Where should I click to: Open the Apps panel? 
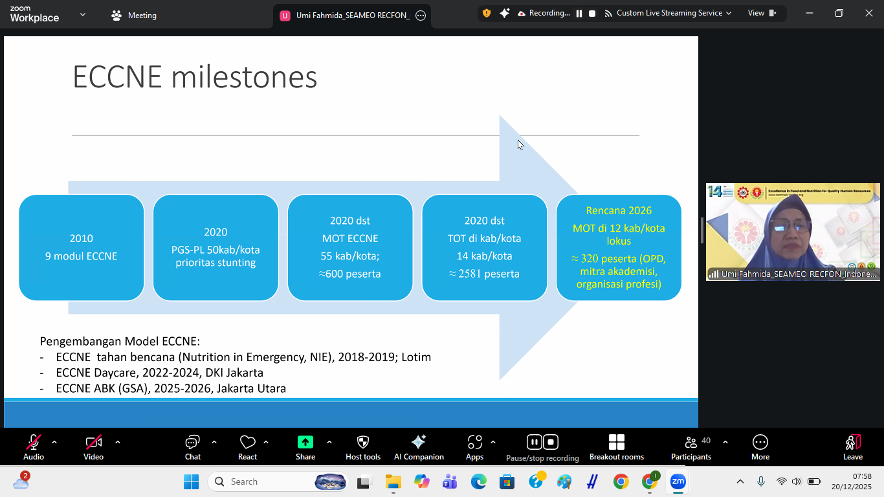pos(474,447)
